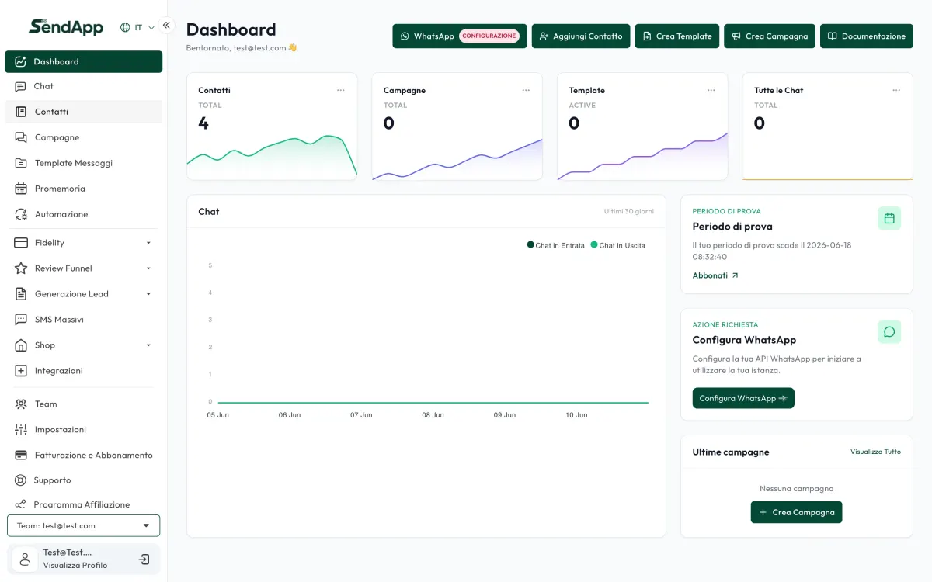Open Template Messaggi section
The height and width of the screenshot is (582, 932).
point(84,163)
